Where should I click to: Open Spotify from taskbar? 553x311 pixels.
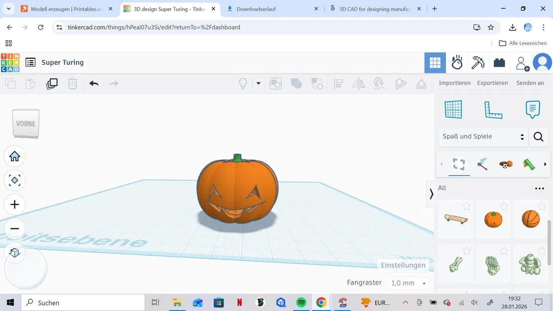coord(301,303)
